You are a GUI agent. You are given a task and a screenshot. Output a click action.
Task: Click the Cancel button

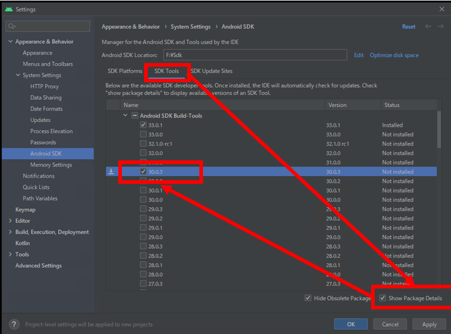pyautogui.click(x=390, y=324)
